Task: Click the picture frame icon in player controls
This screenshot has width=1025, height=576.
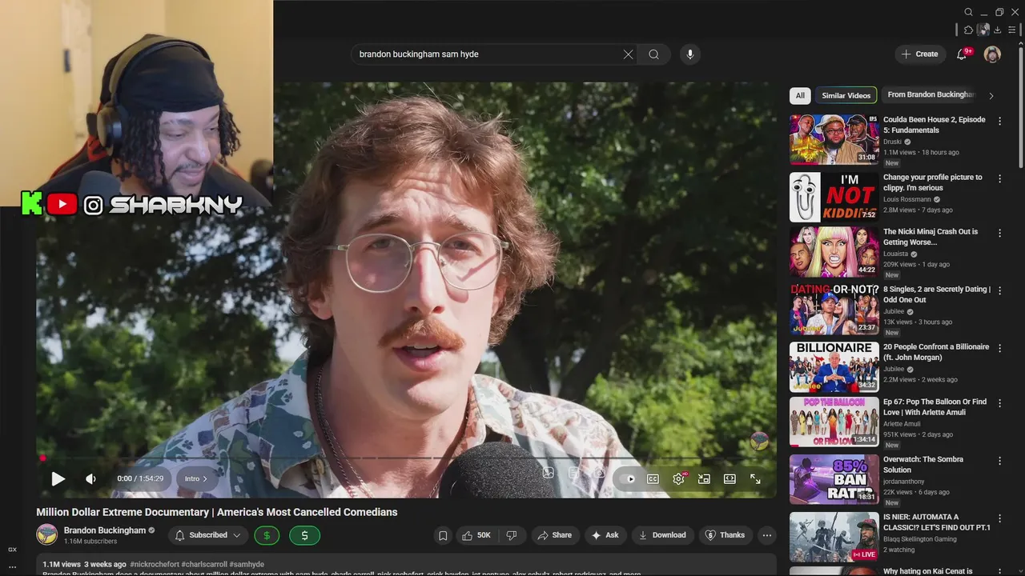Action: pyautogui.click(x=548, y=473)
